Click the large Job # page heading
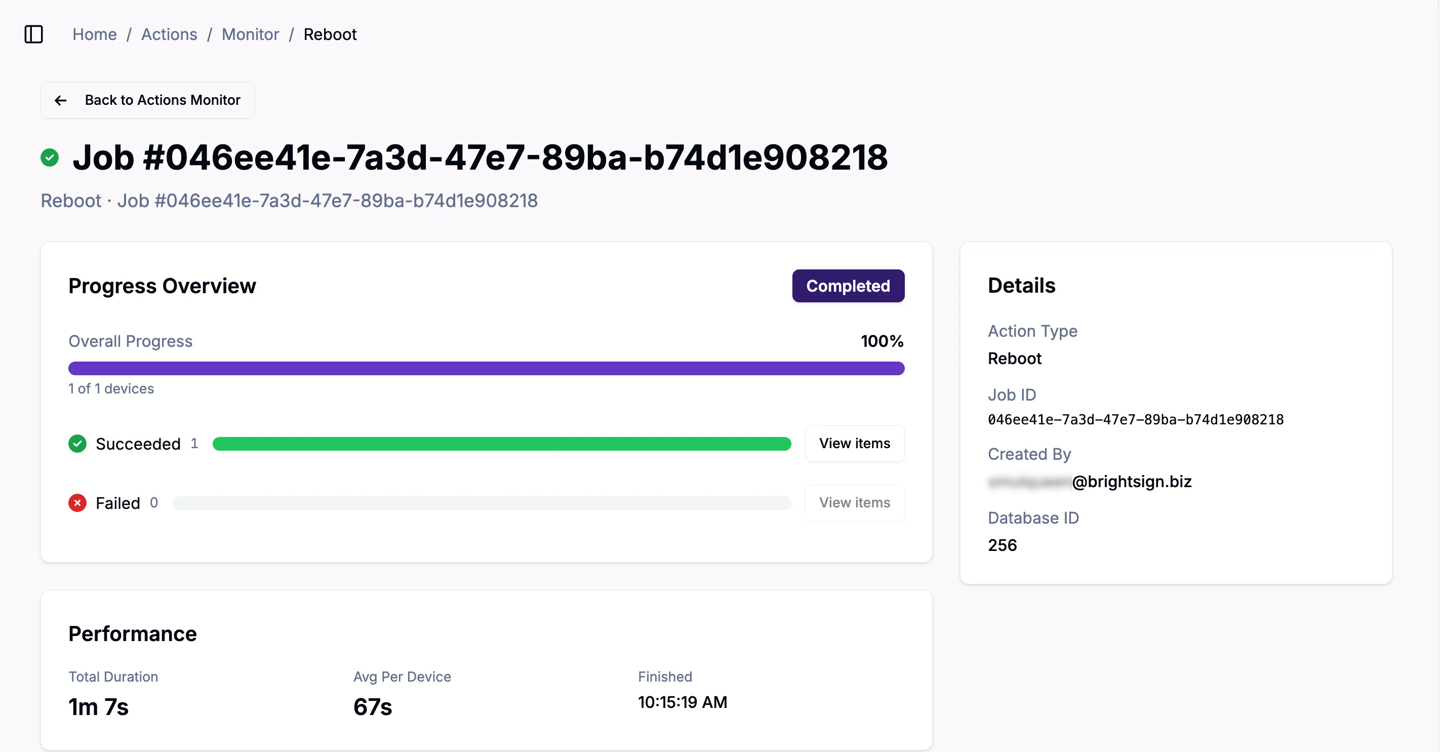 (x=480, y=157)
